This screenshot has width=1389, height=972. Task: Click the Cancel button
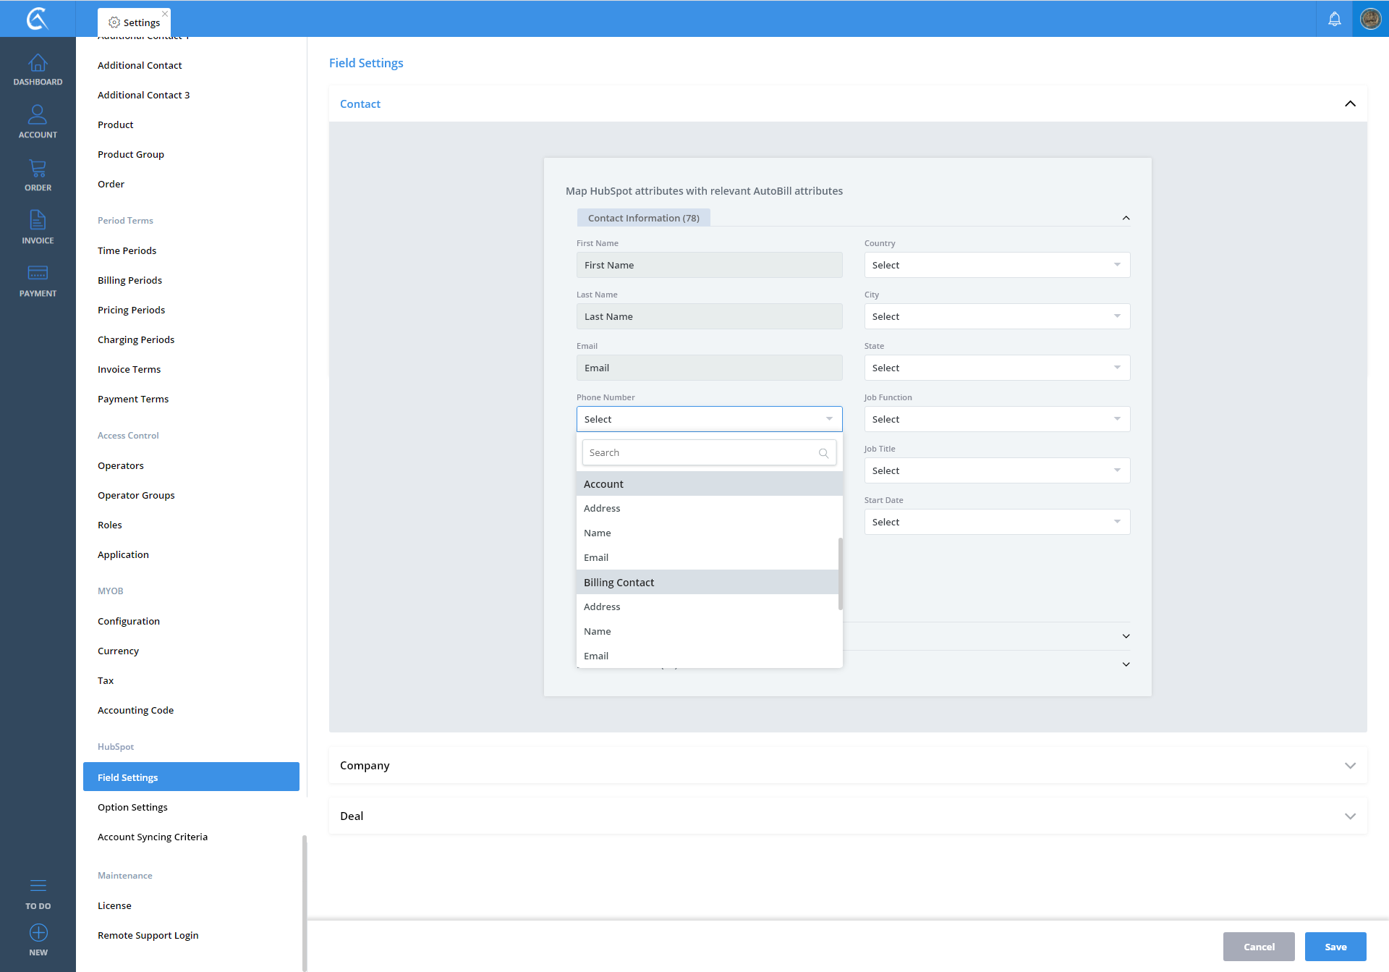[1259, 947]
